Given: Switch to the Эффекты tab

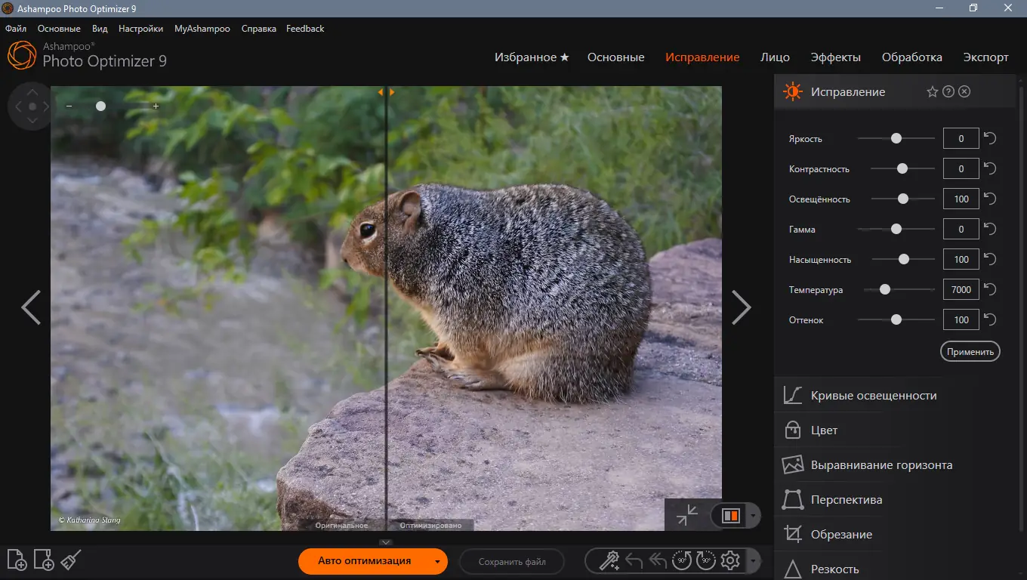Looking at the screenshot, I should click(835, 57).
